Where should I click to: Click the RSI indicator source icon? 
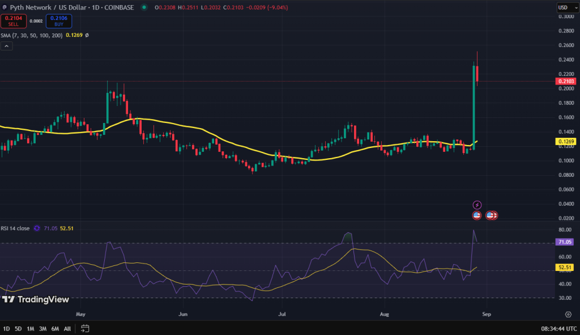pyautogui.click(x=37, y=228)
